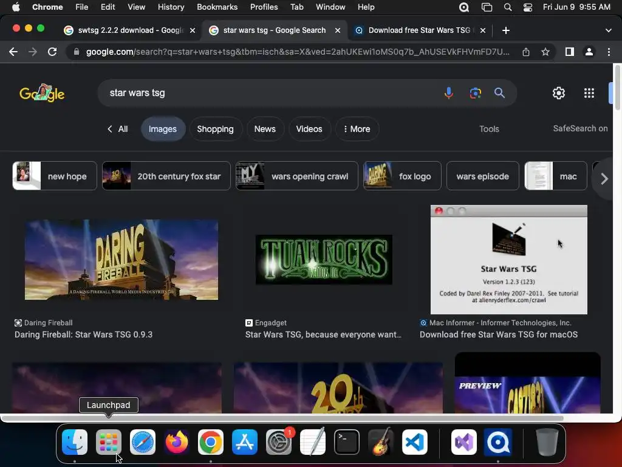Click the 'fox logo' chip

point(402,176)
